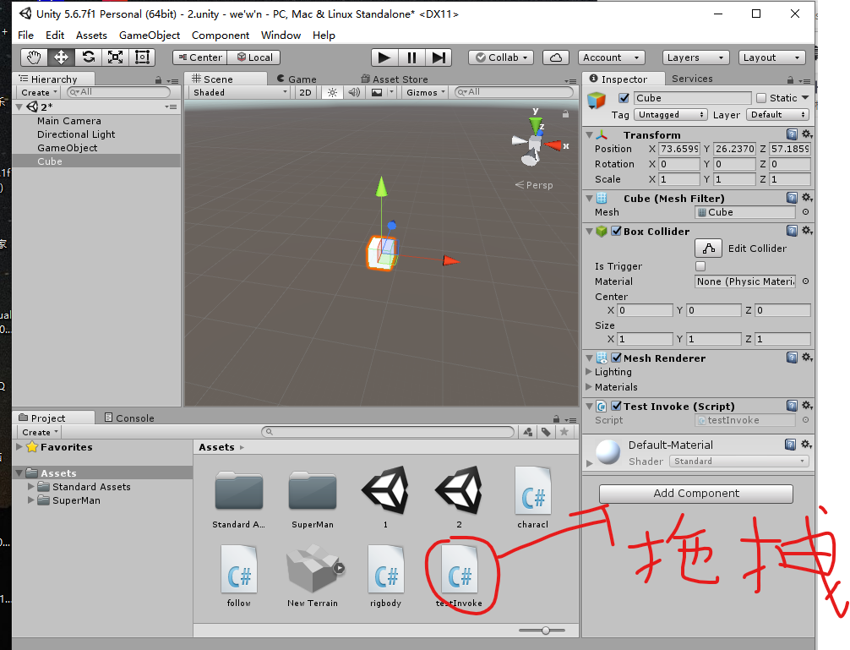Click the Add Component button
Screen dimensions: 850x650
pyautogui.click(x=696, y=494)
